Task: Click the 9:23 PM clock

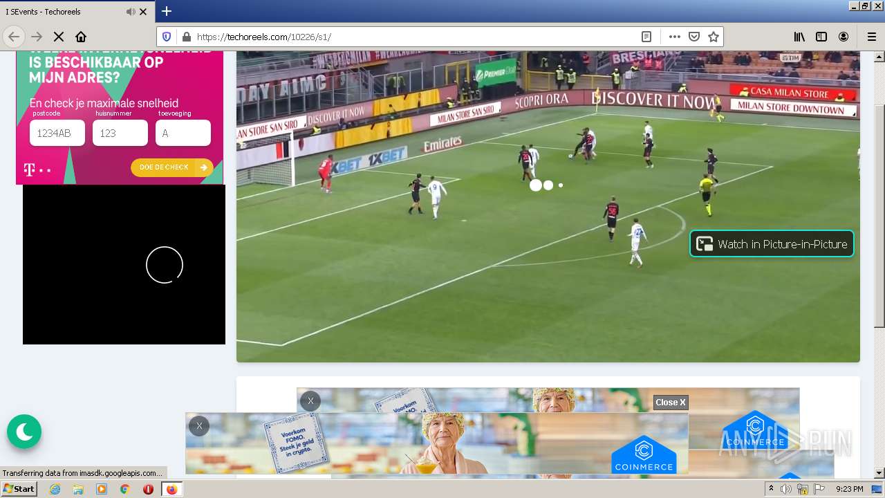Action: pyautogui.click(x=850, y=489)
